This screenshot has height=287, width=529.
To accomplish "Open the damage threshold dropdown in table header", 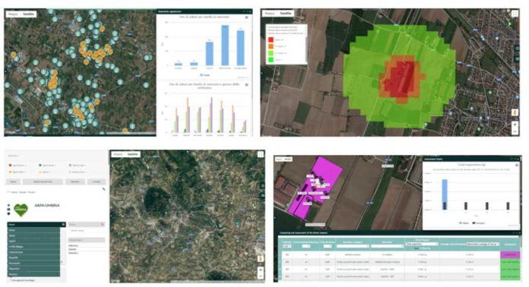I will click(483, 244).
